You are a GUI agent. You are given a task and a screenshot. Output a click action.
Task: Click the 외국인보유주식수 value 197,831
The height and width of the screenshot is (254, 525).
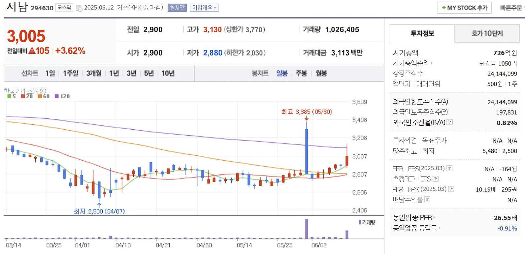[x=507, y=112]
